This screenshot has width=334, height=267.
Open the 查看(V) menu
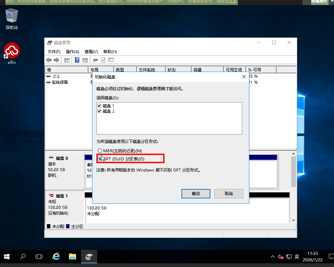click(x=91, y=52)
